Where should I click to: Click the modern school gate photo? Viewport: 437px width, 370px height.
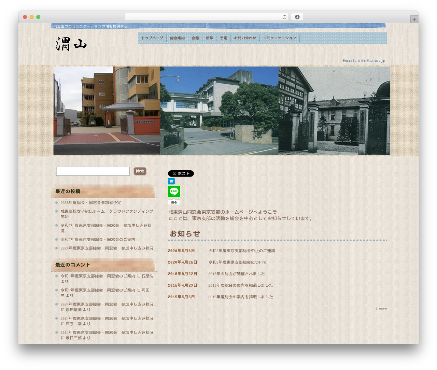click(x=107, y=111)
